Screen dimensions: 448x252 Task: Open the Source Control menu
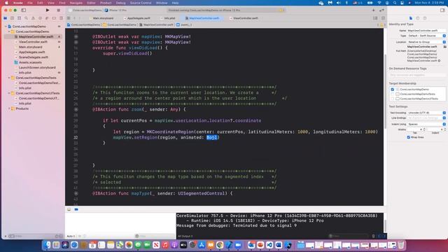[x=141, y=3]
